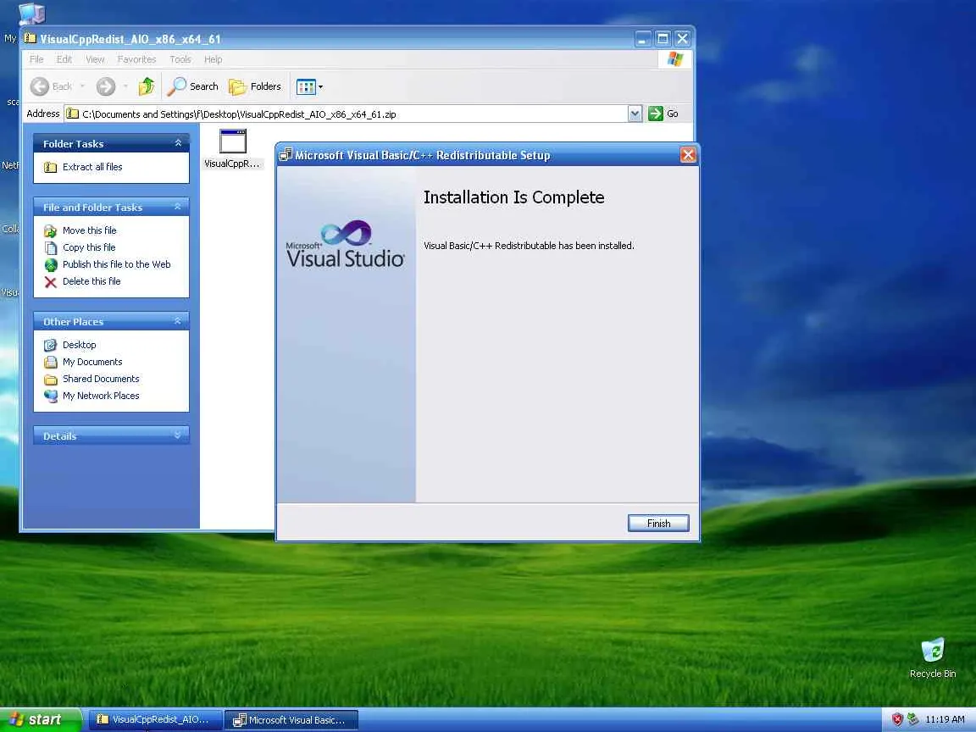This screenshot has height=732, width=976.
Task: Click Extract all files
Action: pos(92,167)
